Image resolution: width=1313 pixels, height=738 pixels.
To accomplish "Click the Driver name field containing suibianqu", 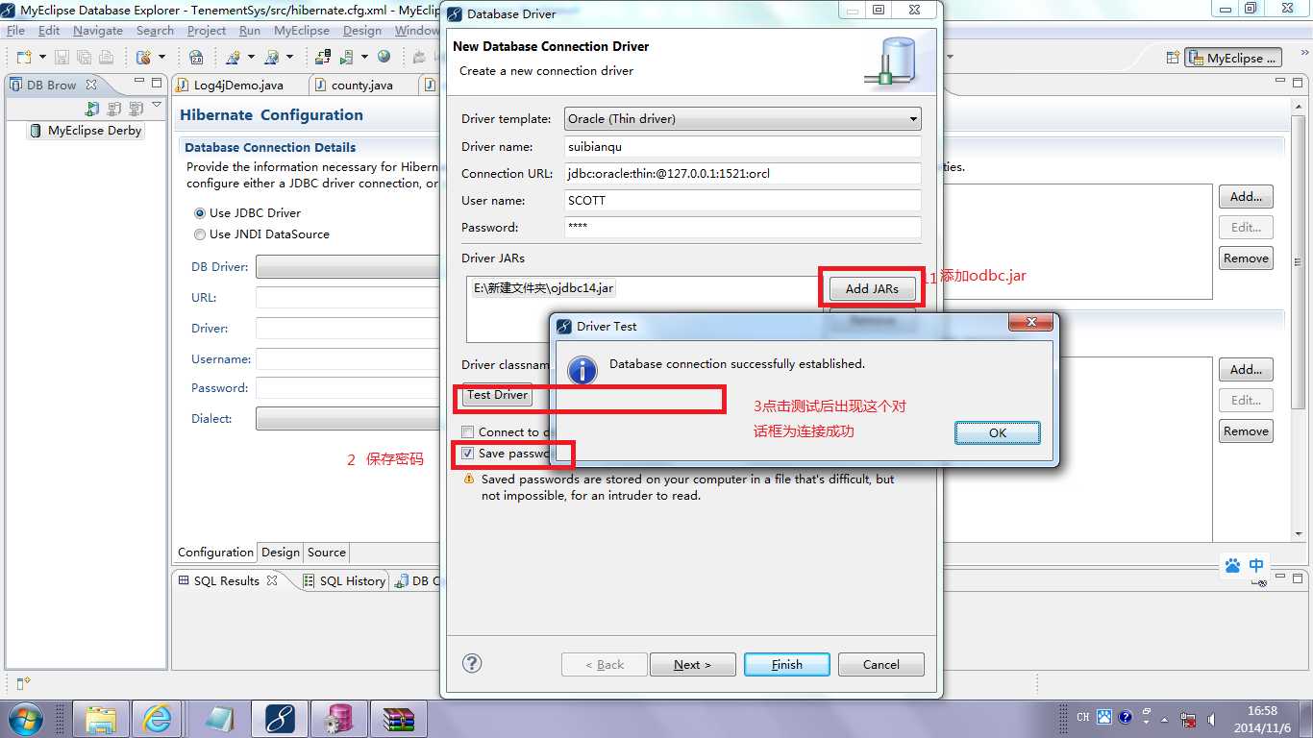I will [742, 147].
